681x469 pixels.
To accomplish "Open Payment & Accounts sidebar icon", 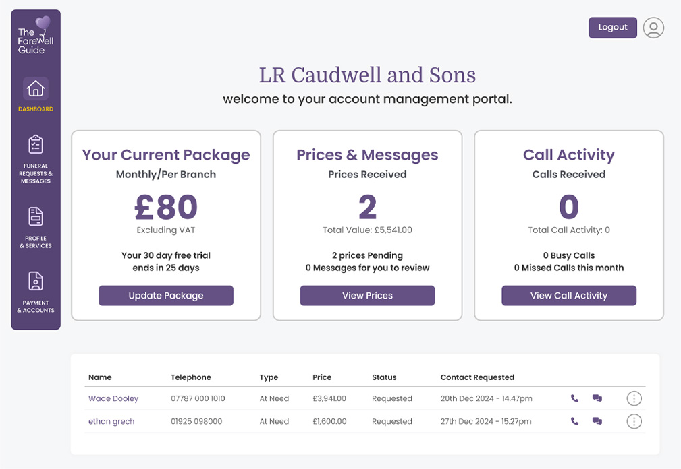I will pos(36,281).
